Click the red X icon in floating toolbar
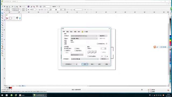Image resolution: width=172 pixels, height=97 pixels. click(x=7, y=18)
